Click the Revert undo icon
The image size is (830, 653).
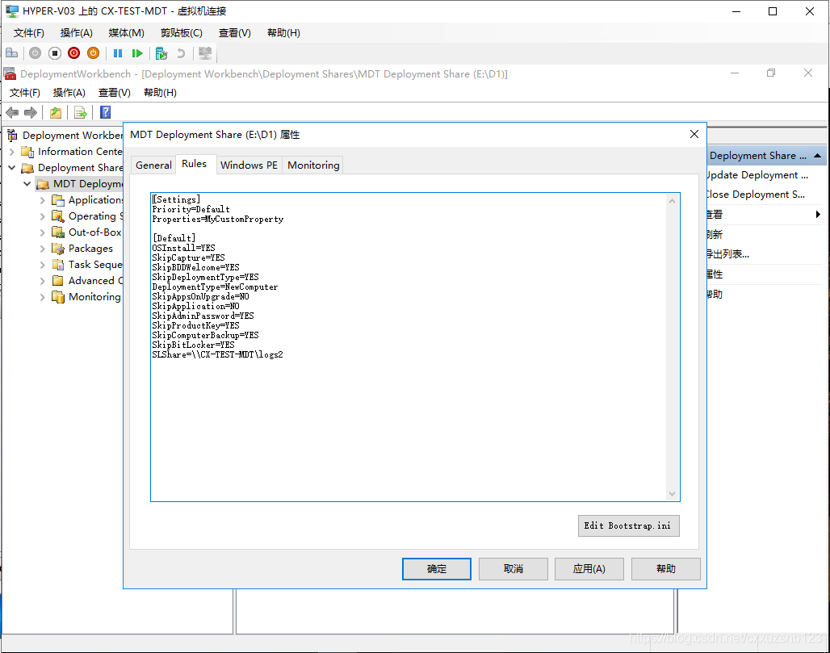[181, 53]
